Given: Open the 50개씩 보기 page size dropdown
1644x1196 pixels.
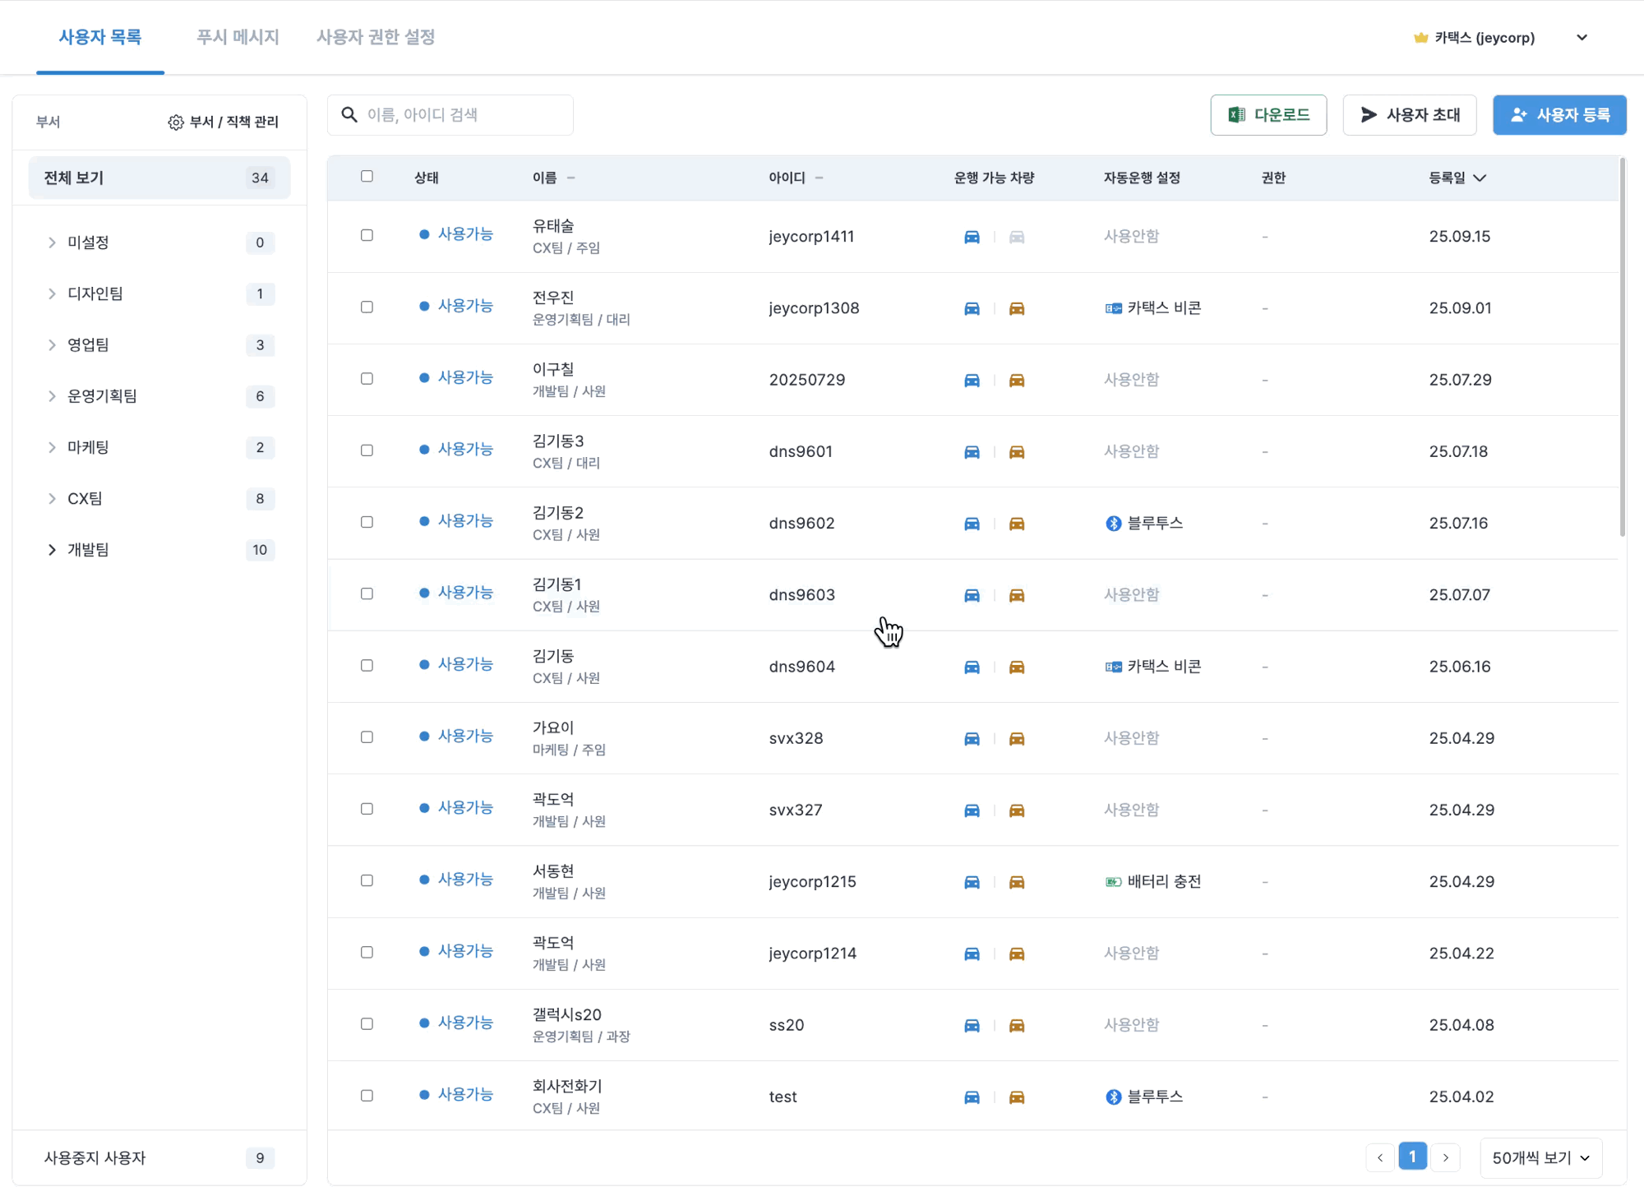Looking at the screenshot, I should coord(1540,1157).
